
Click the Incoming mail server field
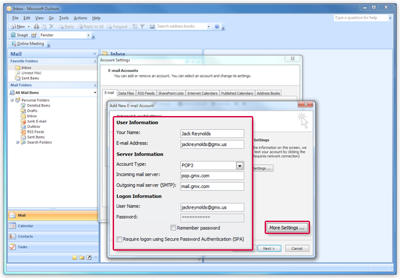click(212, 176)
